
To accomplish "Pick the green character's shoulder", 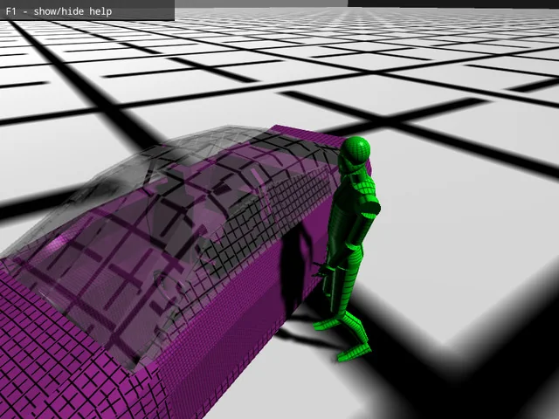I will (368, 187).
